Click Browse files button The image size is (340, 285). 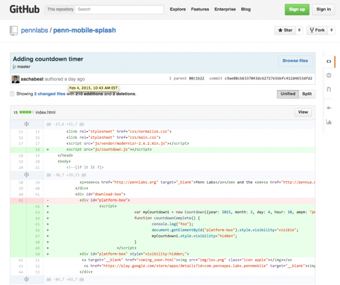point(295,61)
